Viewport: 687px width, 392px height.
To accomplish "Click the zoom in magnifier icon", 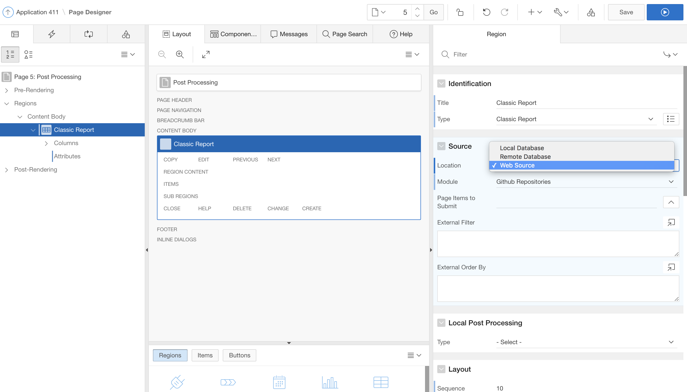I will tap(180, 54).
